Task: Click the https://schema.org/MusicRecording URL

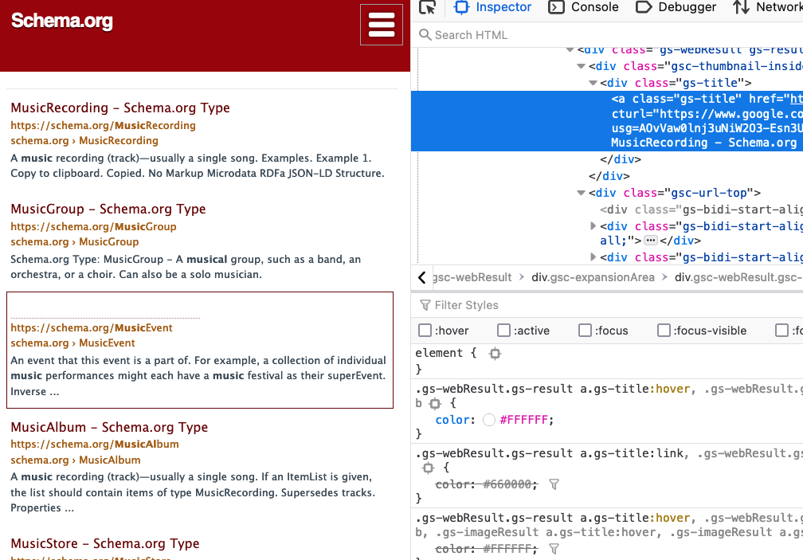Action: [103, 125]
